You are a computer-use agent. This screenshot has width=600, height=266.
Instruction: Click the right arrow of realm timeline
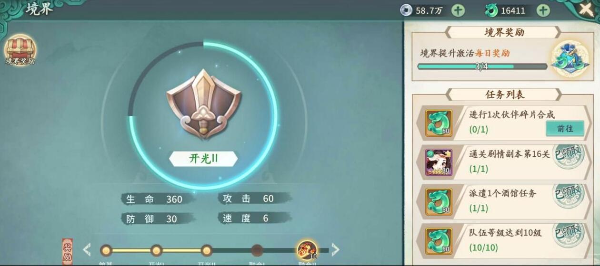pyautogui.click(x=335, y=250)
